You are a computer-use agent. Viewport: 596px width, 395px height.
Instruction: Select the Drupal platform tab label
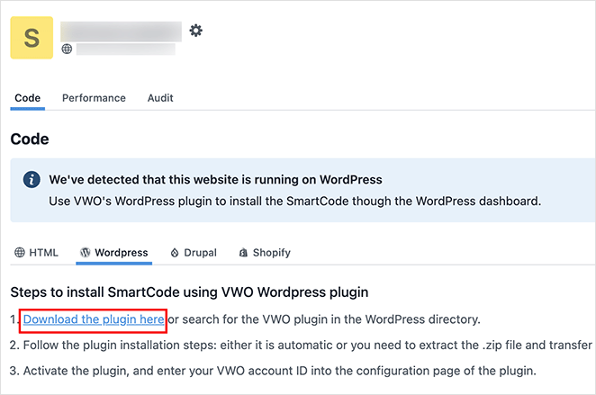pos(200,253)
